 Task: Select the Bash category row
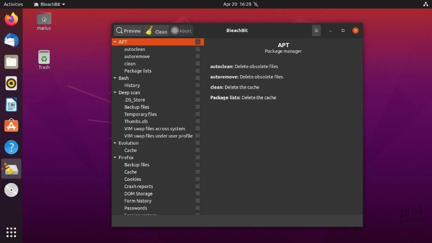point(158,78)
